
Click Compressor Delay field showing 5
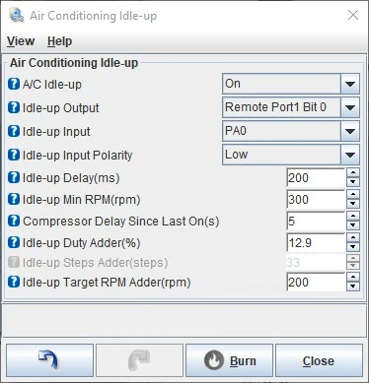tap(316, 221)
